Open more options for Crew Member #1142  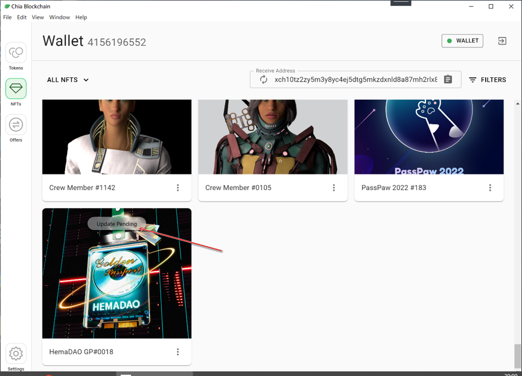pyautogui.click(x=178, y=188)
